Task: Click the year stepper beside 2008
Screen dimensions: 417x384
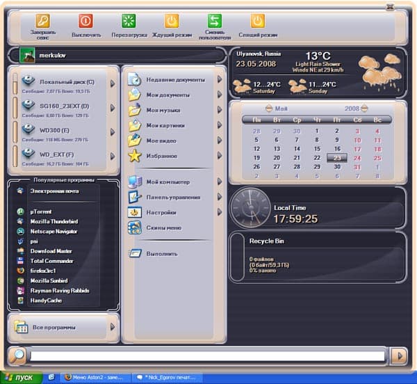Action: 364,109
